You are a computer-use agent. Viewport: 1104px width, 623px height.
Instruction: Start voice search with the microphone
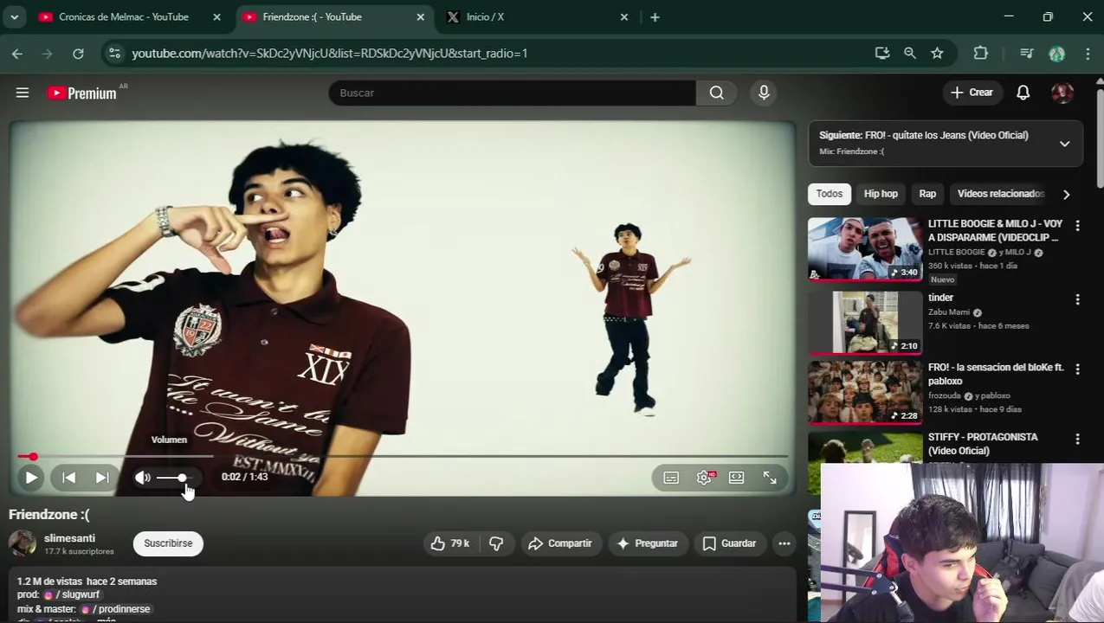764,93
